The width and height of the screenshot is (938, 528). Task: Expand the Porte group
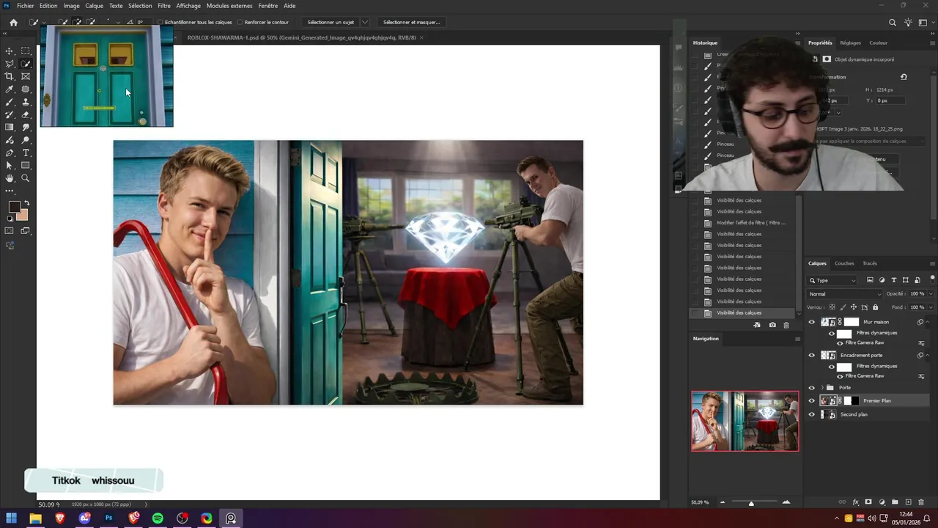click(822, 387)
